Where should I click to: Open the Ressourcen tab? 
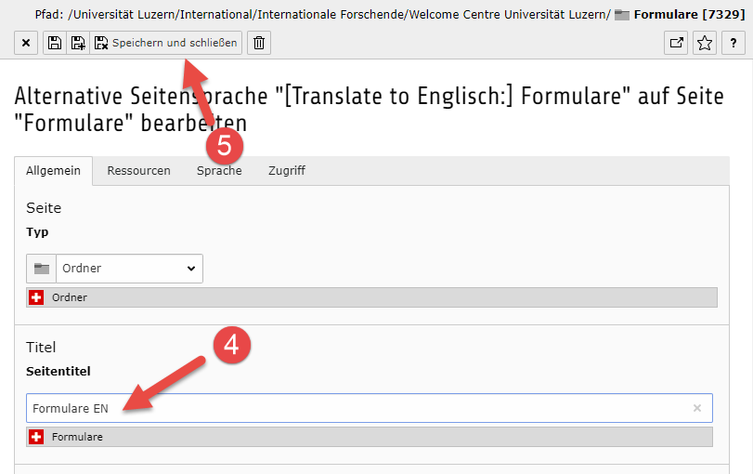click(138, 171)
